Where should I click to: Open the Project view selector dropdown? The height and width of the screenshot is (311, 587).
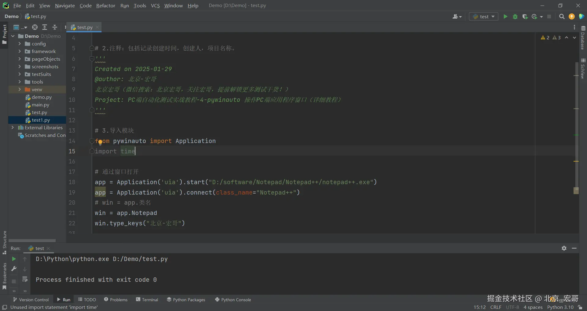(20, 27)
